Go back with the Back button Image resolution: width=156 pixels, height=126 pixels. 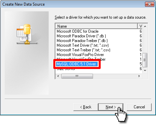click(x=86, y=107)
